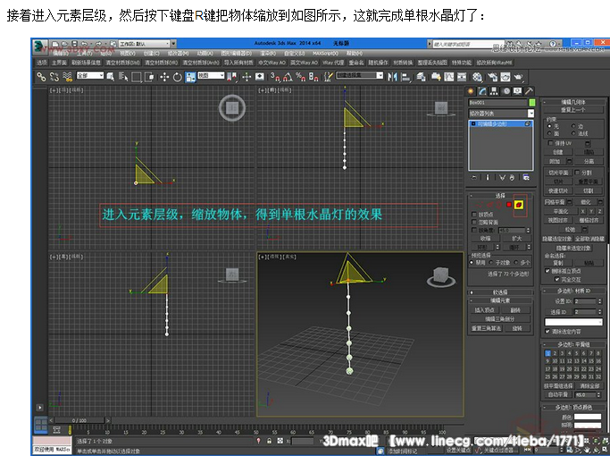Click Configure Modifier Sets icon below stack
The width and height of the screenshot is (610, 456).
(526, 178)
